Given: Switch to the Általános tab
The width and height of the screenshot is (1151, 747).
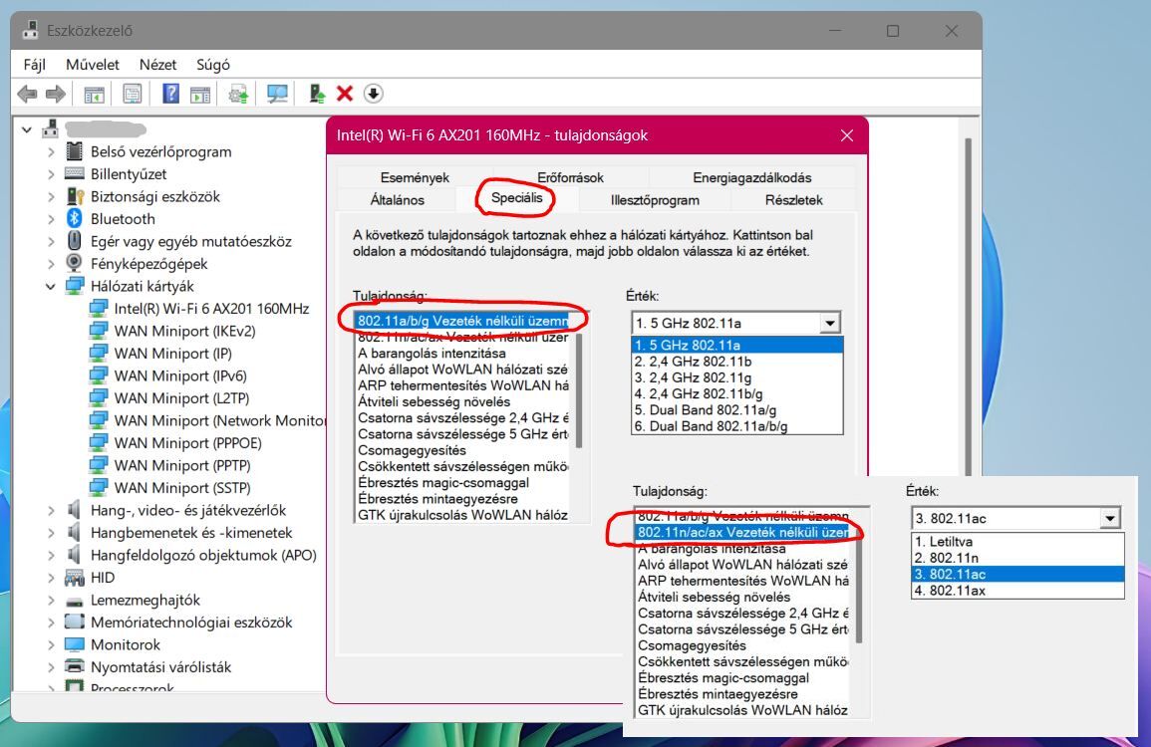Looking at the screenshot, I should pos(398,199).
